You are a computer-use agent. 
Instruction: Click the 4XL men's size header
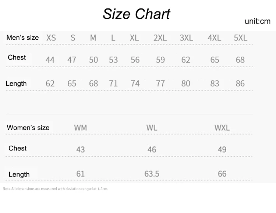[214, 38]
